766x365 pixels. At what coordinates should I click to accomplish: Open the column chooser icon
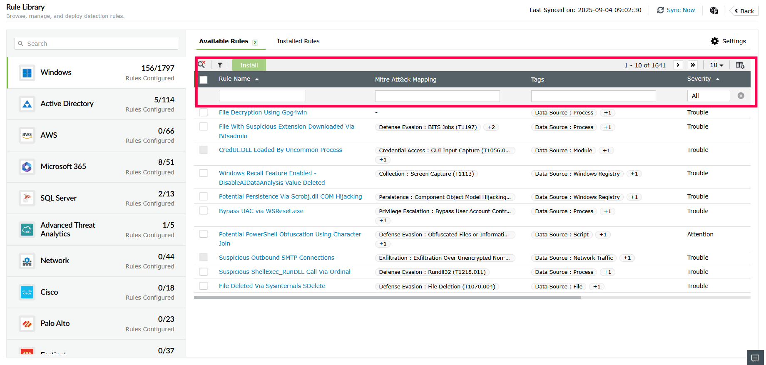740,65
